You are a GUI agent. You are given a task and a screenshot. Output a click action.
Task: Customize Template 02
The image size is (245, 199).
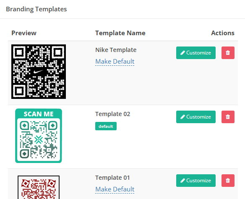pos(196,117)
